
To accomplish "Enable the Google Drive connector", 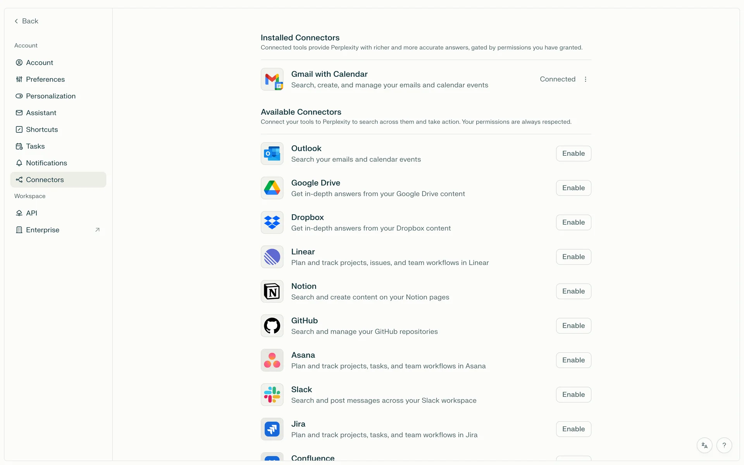I will (573, 188).
